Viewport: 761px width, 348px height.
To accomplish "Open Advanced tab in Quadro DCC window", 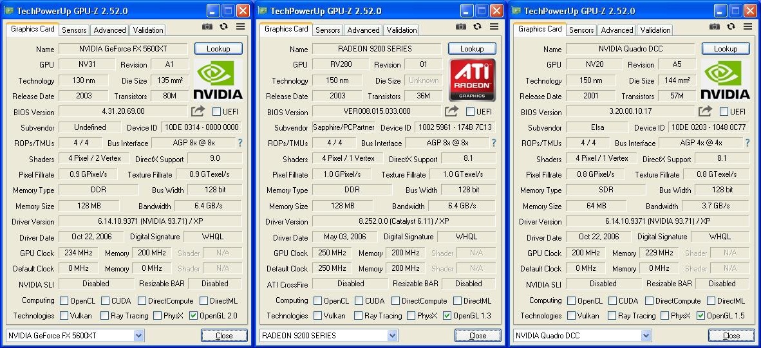I will [617, 30].
